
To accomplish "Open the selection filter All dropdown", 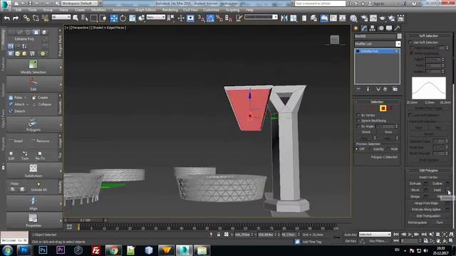I will pos(61,17).
